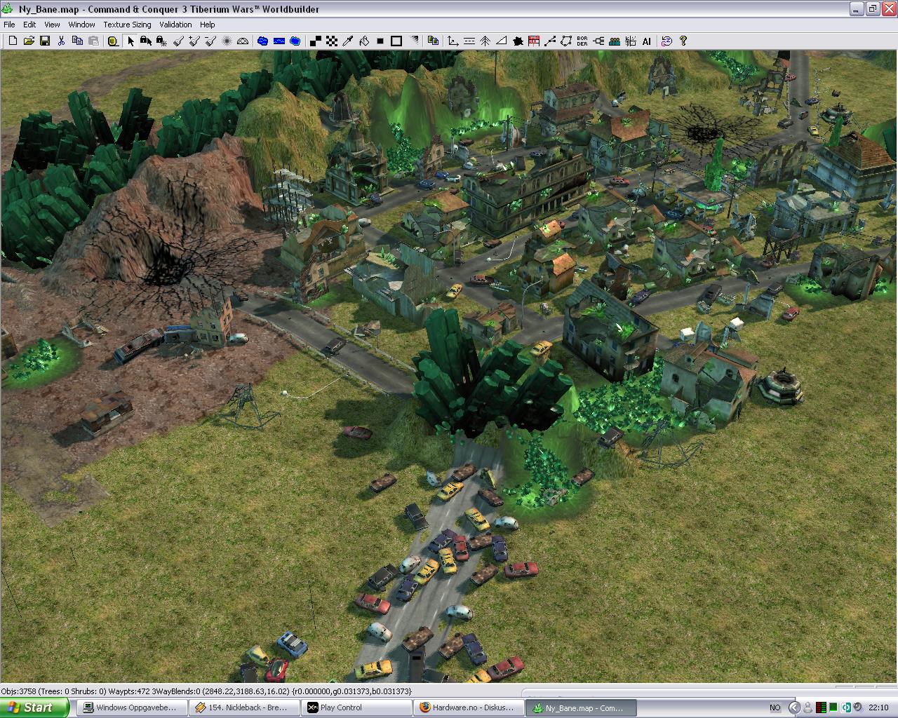Click the Ny_Bane.map Worldbuilder taskbar button

point(581,707)
